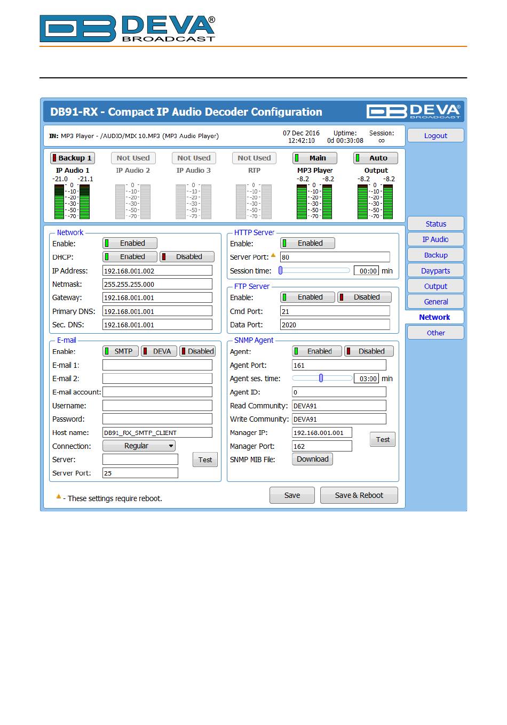This screenshot has width=507, height=725.
Task: Click the Username field
Action: [x=157, y=406]
